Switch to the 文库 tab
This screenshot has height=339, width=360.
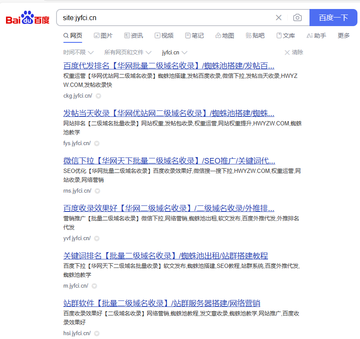286,36
